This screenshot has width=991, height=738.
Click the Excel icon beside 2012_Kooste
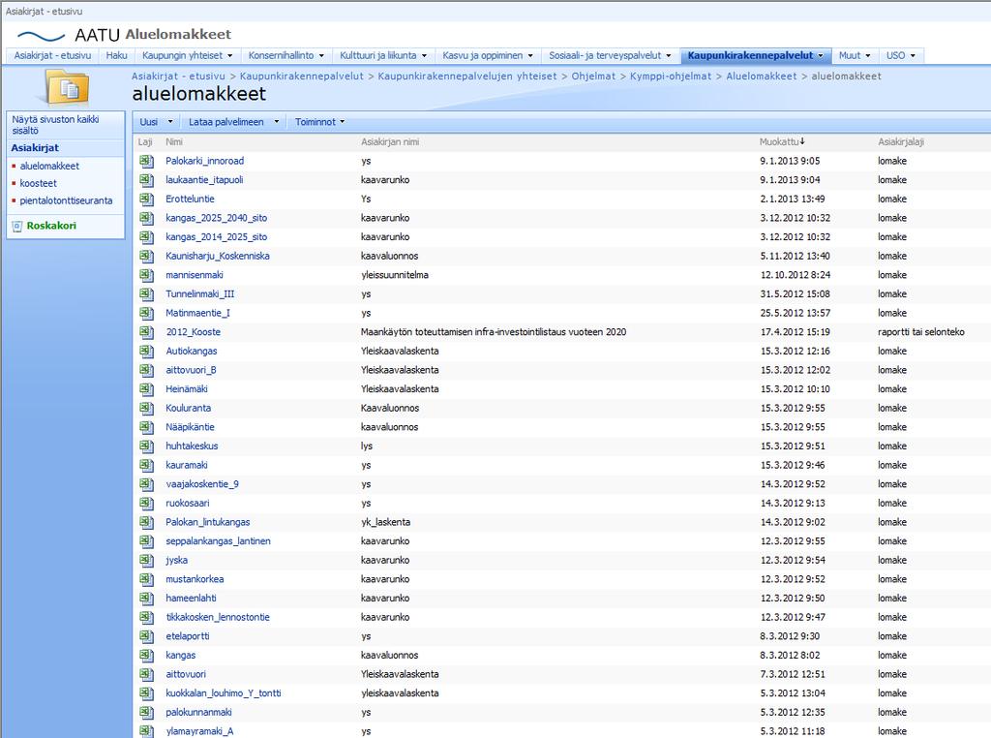pos(147,332)
